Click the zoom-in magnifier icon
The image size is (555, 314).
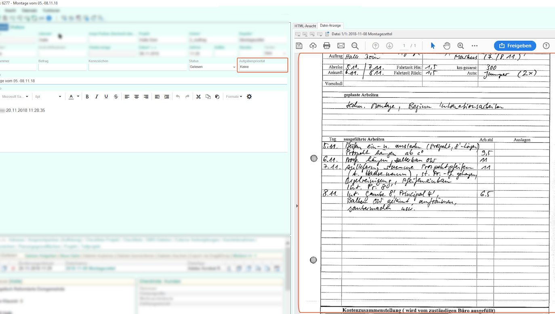[x=460, y=46]
